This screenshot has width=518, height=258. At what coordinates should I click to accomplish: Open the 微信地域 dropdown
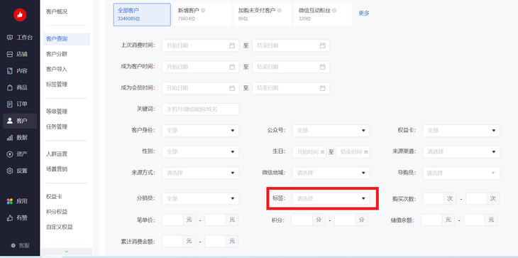pos(331,173)
